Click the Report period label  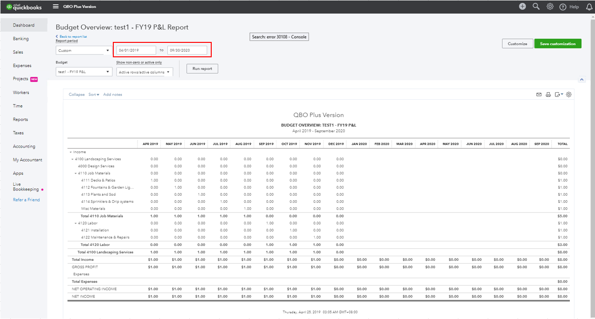click(67, 41)
